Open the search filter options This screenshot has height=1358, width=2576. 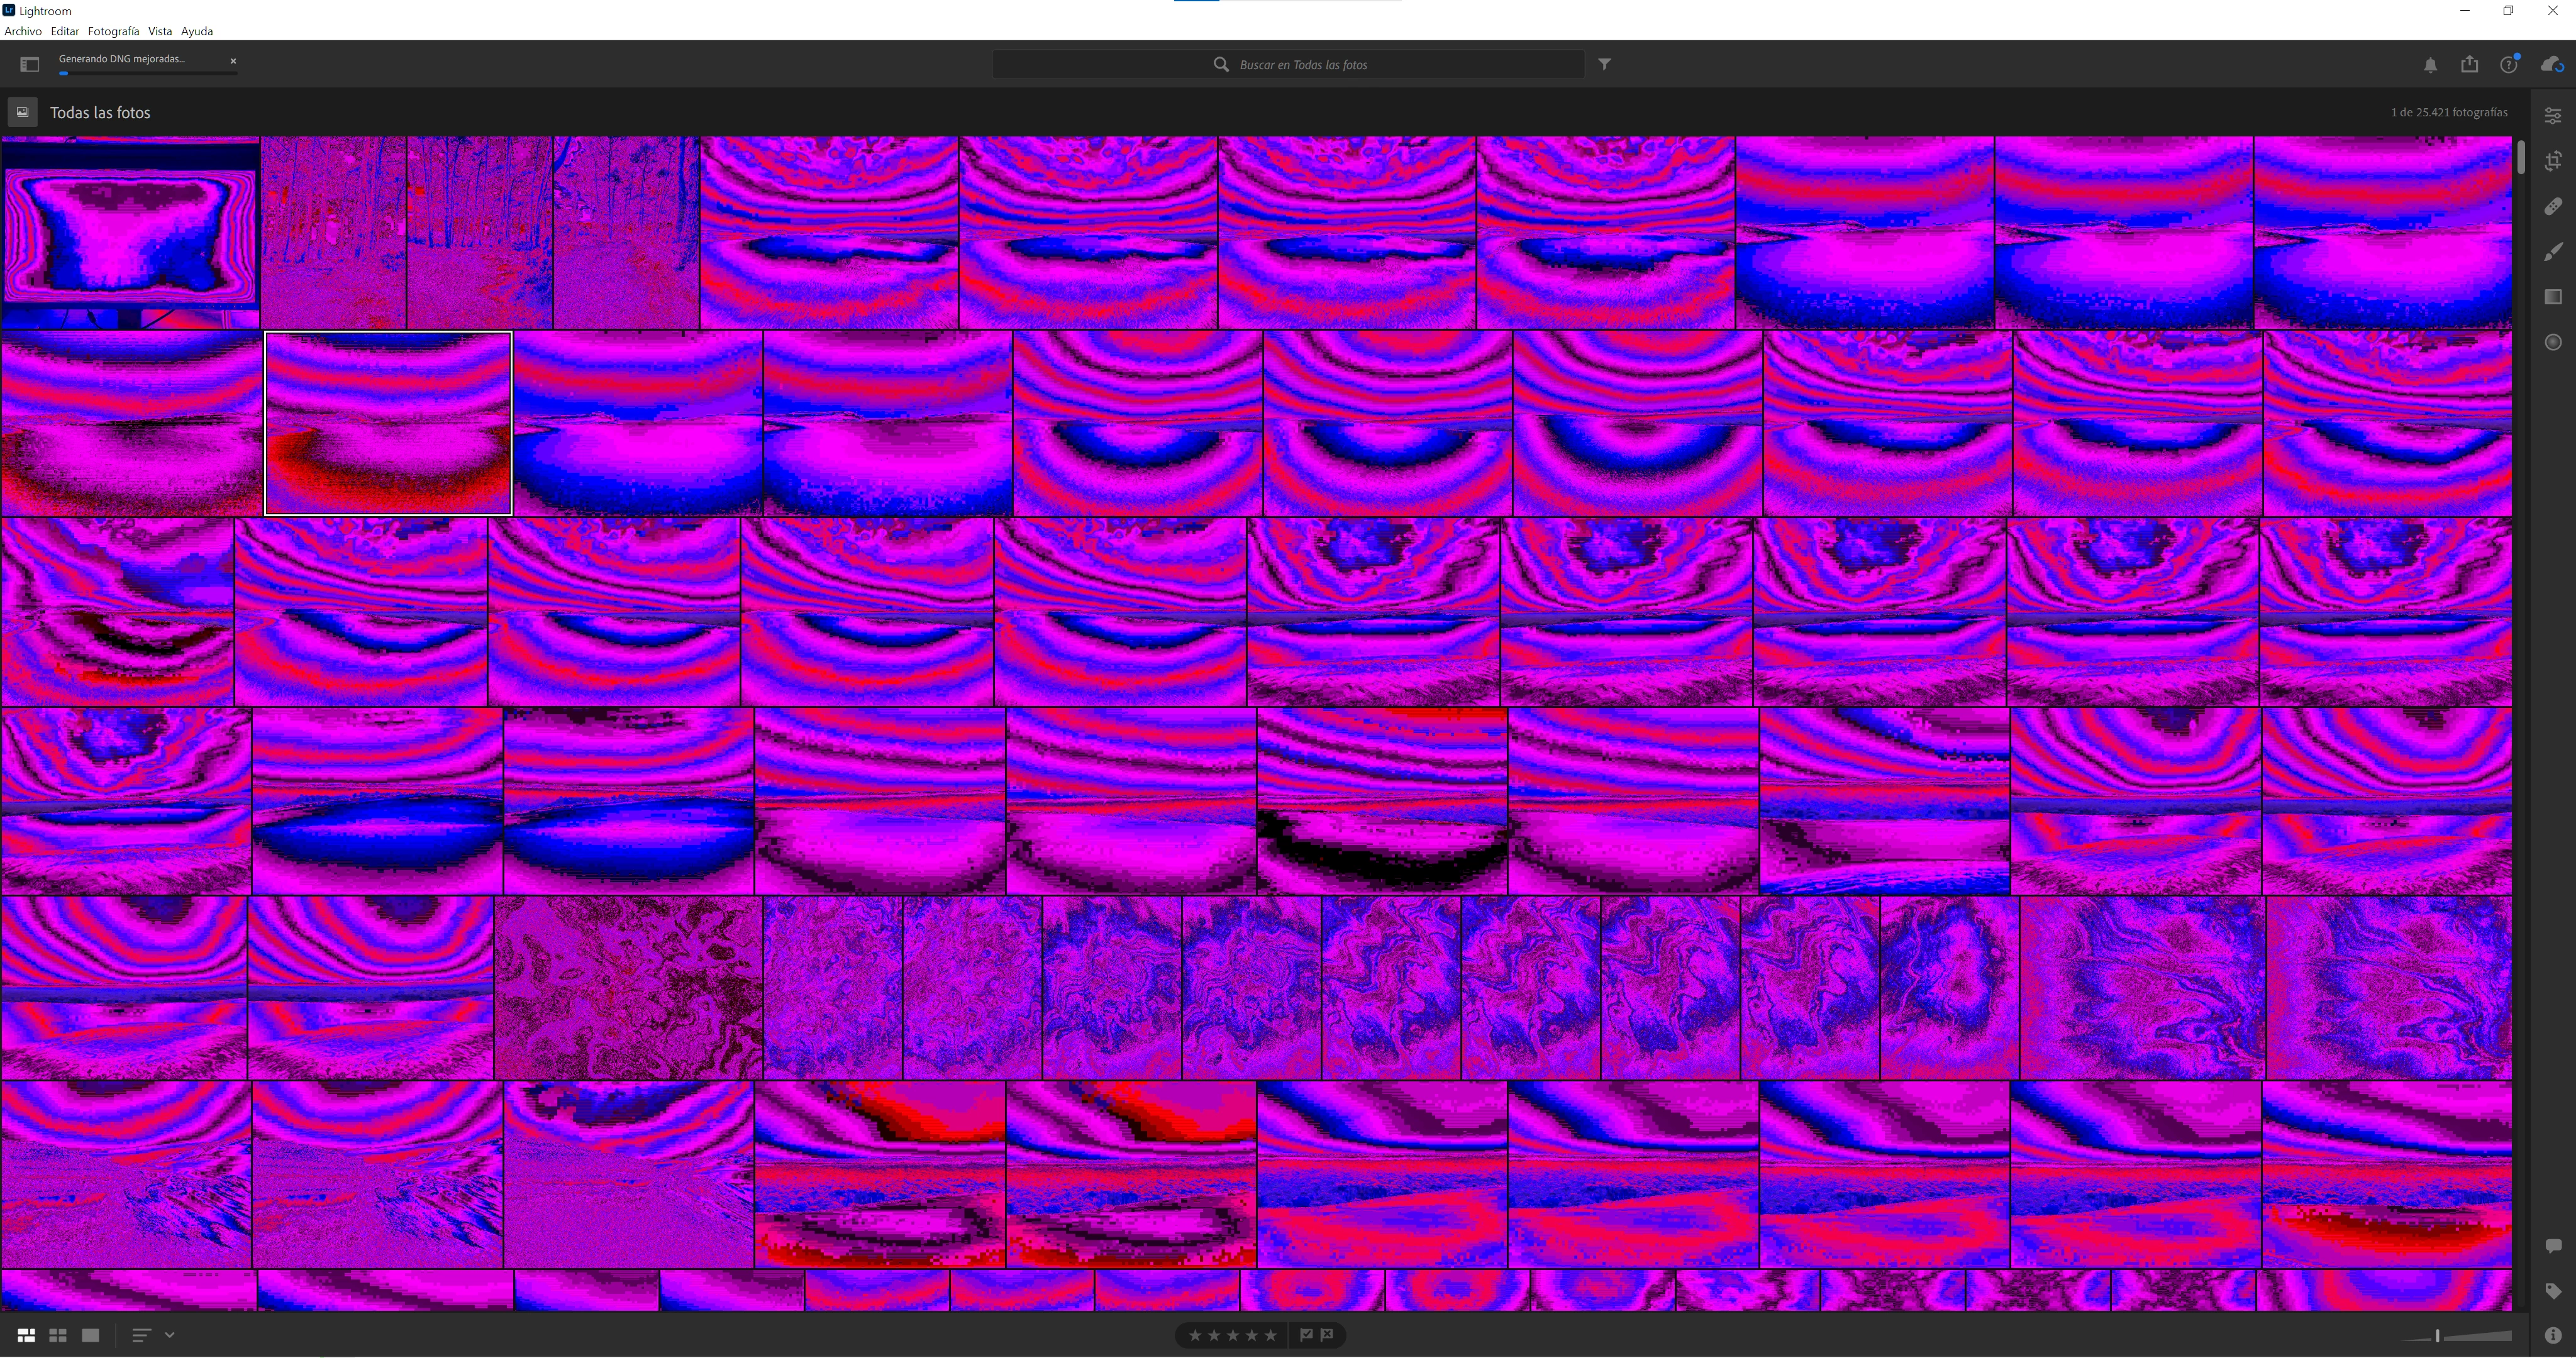(1604, 64)
